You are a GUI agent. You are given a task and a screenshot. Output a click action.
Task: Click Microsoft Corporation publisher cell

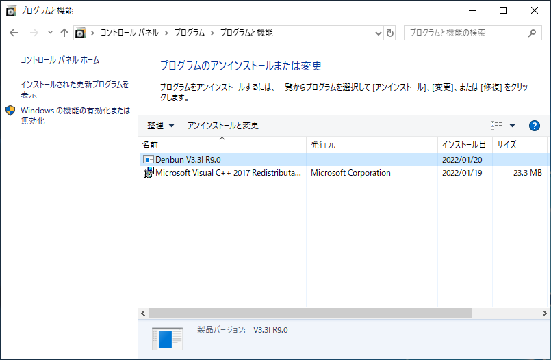point(350,172)
